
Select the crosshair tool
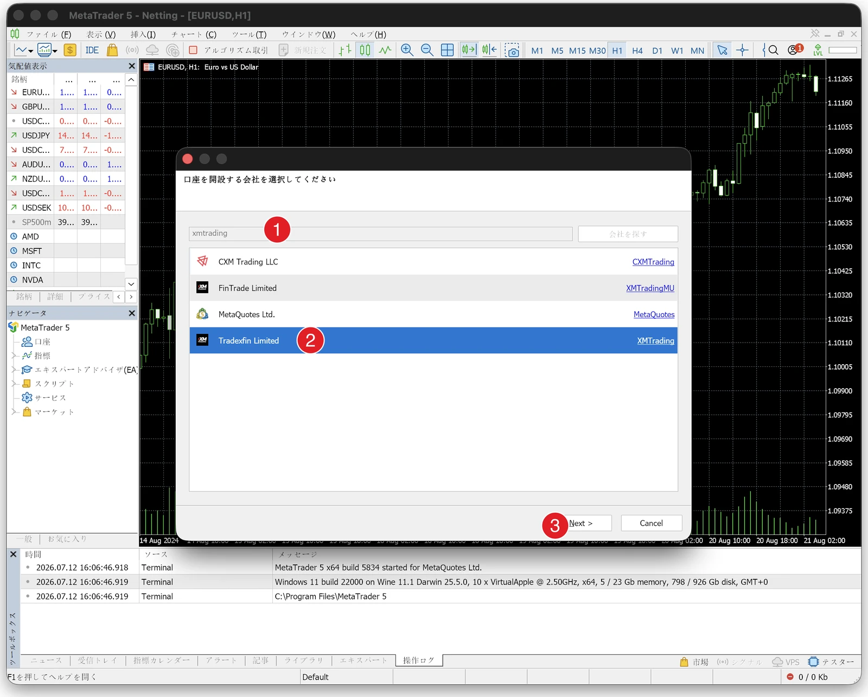(743, 50)
